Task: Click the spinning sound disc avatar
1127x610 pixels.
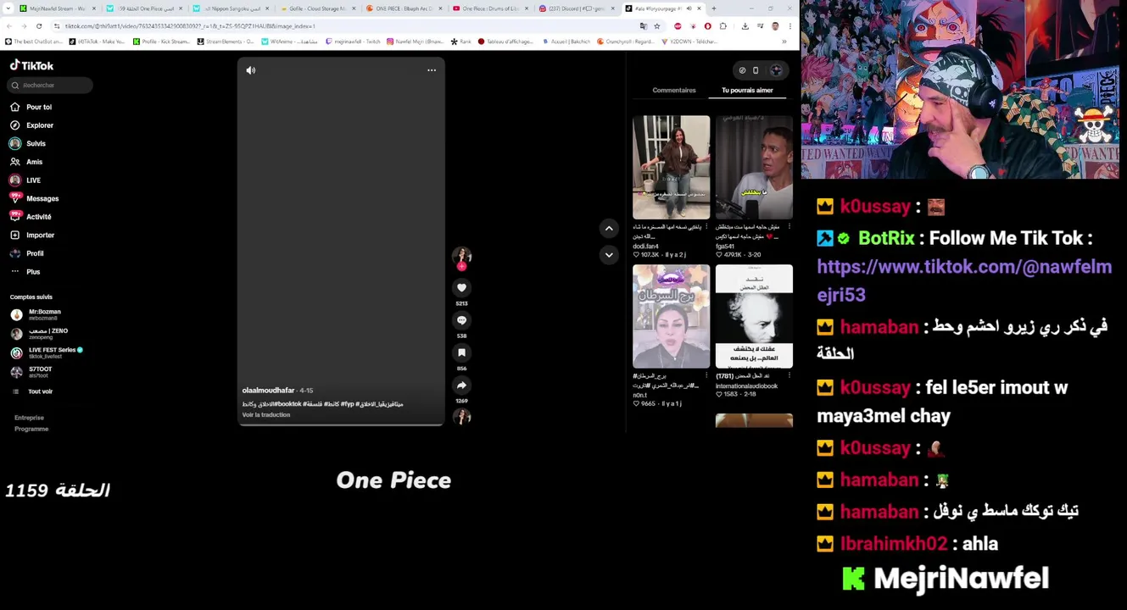Action: coord(461,416)
